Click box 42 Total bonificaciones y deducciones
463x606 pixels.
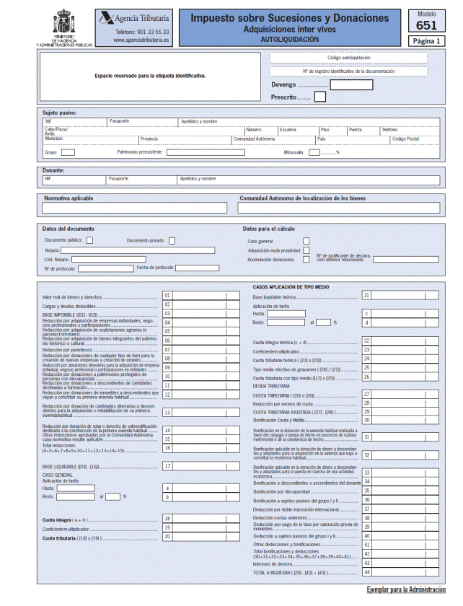pos(405,554)
